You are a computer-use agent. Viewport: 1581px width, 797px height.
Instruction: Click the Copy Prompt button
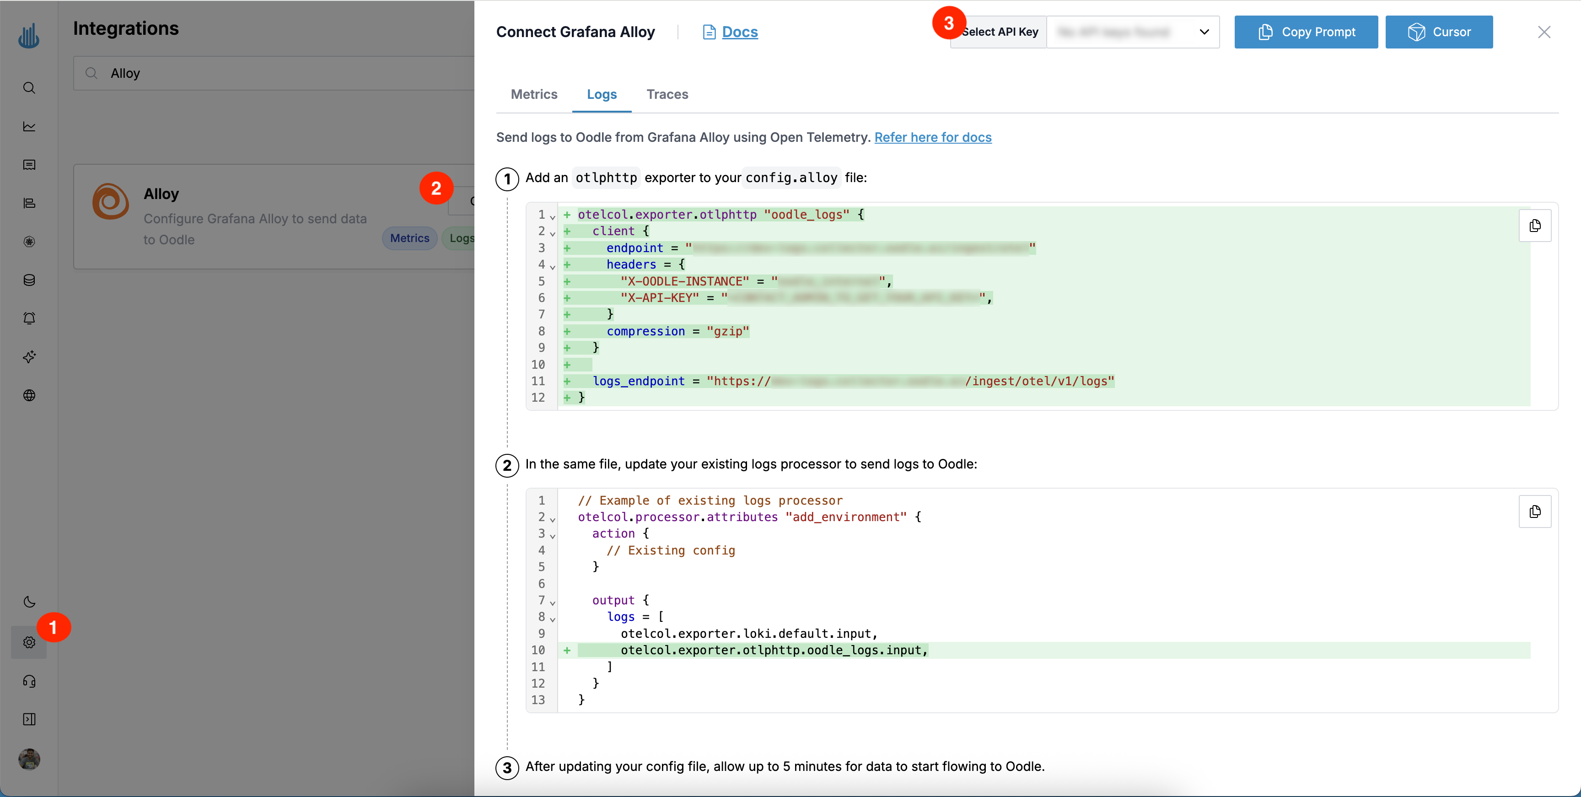pyautogui.click(x=1306, y=32)
